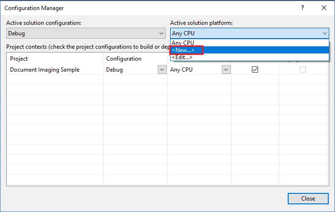Click the Configuration Manager title bar
The width and height of the screenshot is (335, 212).
150,8
